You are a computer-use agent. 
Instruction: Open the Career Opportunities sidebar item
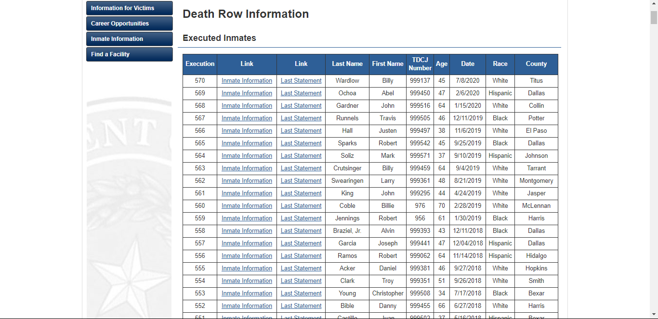click(x=129, y=24)
